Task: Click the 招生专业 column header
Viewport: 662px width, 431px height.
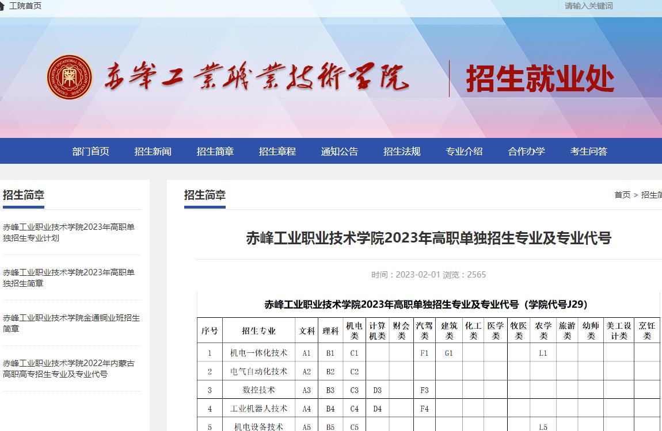Action: pos(259,331)
